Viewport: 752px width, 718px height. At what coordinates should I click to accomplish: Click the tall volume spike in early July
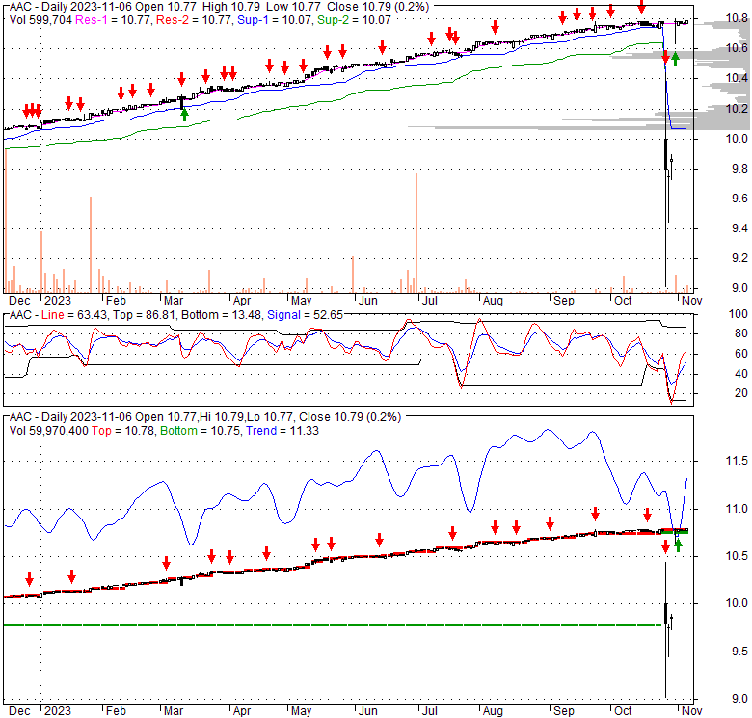(416, 231)
